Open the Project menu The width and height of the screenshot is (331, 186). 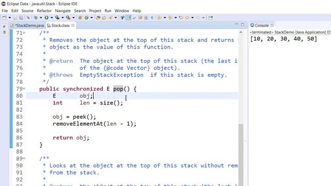click(95, 11)
